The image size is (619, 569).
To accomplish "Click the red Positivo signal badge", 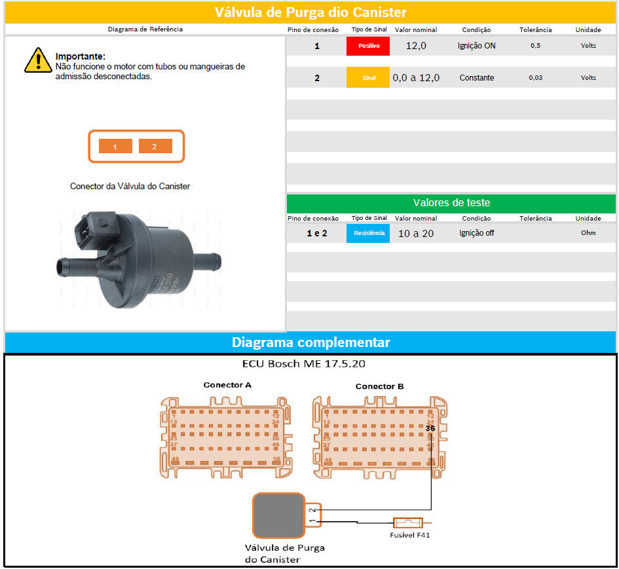I will coord(367,46).
